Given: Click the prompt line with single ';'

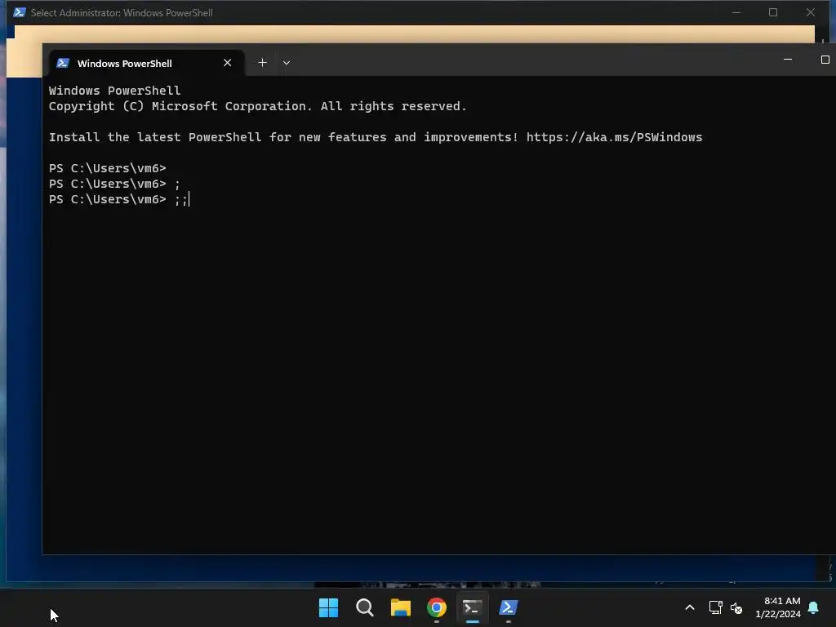Looking at the screenshot, I should click(114, 184).
